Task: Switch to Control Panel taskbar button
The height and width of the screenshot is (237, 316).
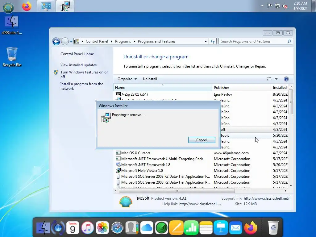Action: 46,6
